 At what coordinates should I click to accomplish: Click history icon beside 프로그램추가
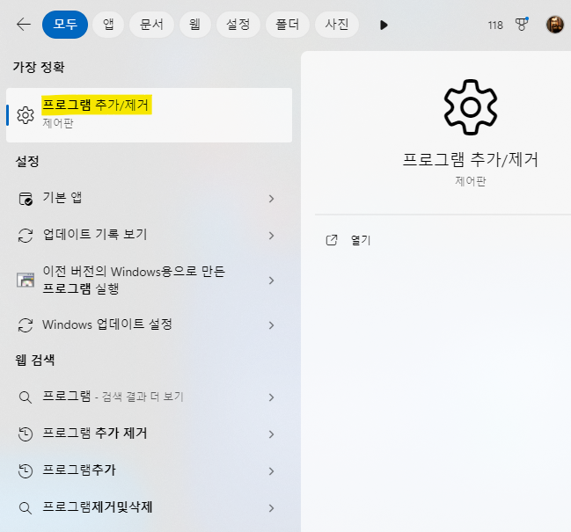click(x=26, y=470)
